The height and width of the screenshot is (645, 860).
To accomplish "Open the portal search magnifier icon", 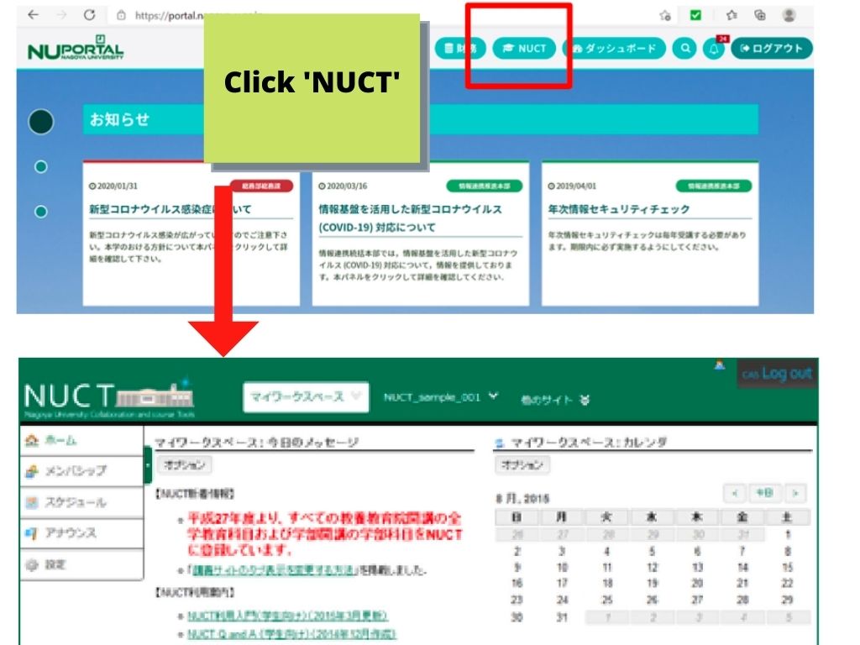I will click(x=685, y=48).
